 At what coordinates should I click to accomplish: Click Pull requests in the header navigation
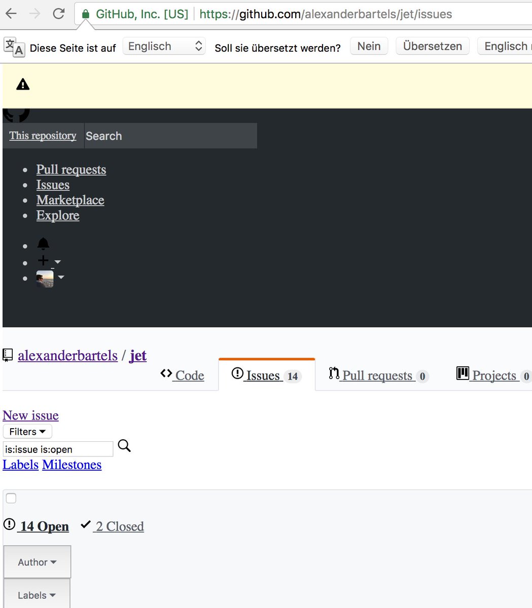click(71, 170)
